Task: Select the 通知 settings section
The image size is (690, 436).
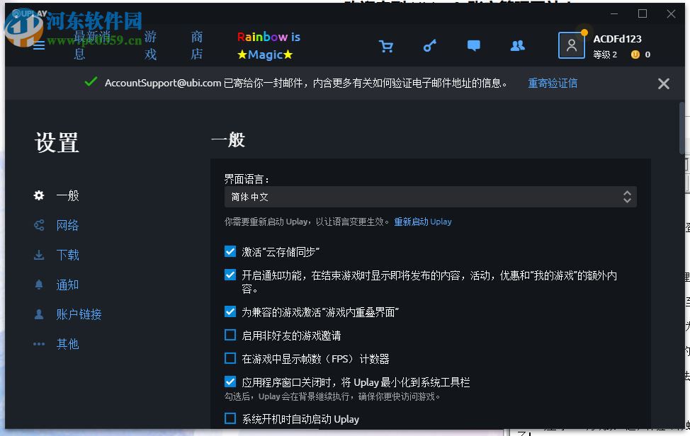Action: (67, 285)
